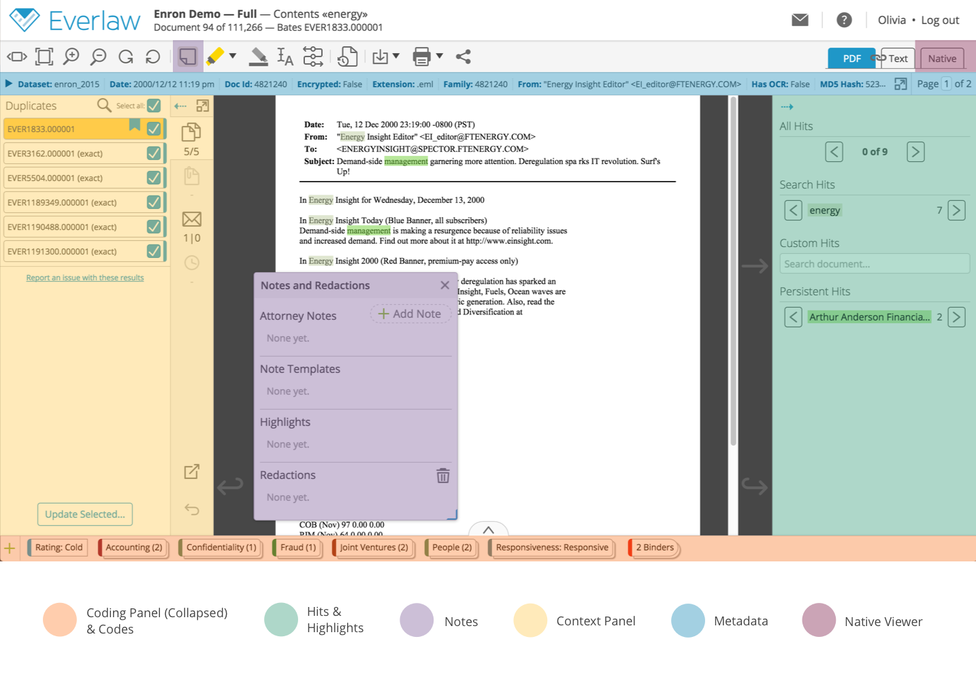This screenshot has width=976, height=673.
Task: Click the share icon
Action: point(463,56)
